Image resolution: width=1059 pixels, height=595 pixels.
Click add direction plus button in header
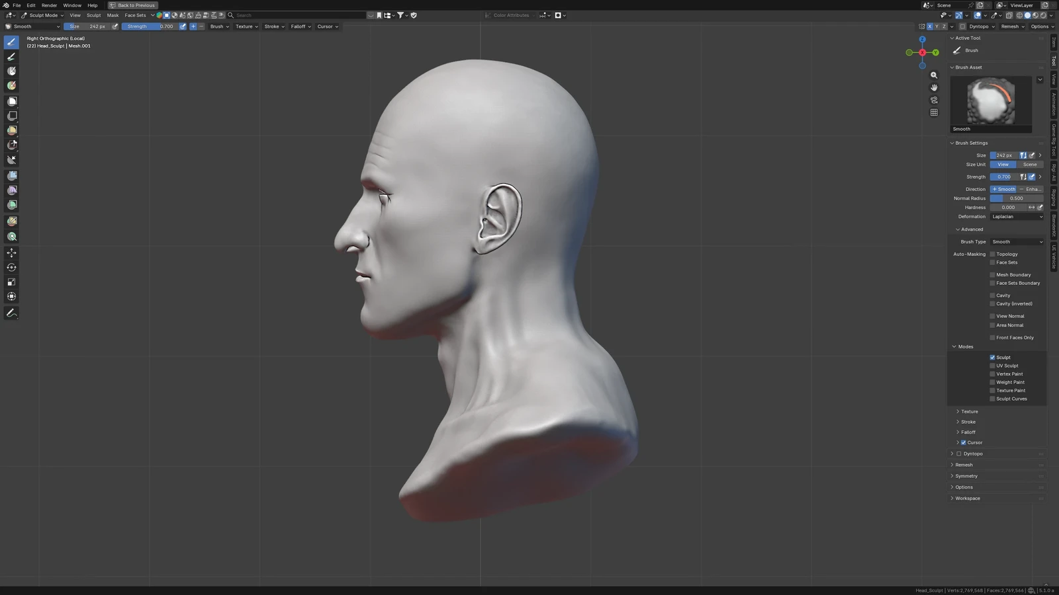pos(193,26)
